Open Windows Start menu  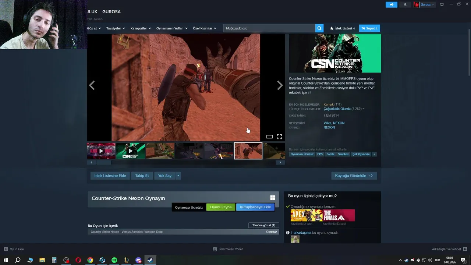point(6,260)
